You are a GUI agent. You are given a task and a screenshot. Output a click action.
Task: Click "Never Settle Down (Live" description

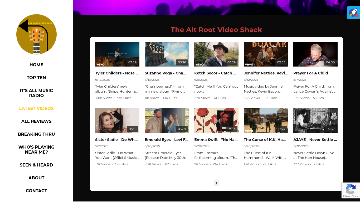[x=314, y=155]
